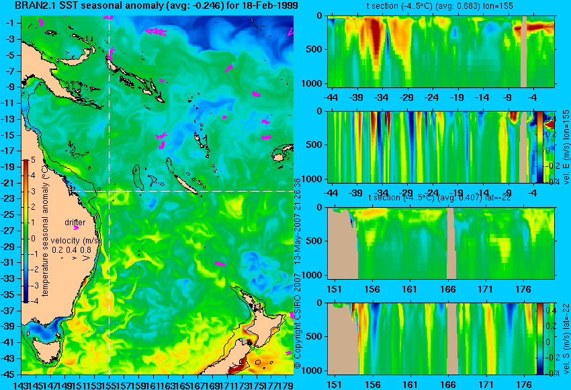Select the 't section' lon=155 panel title

[439, 6]
